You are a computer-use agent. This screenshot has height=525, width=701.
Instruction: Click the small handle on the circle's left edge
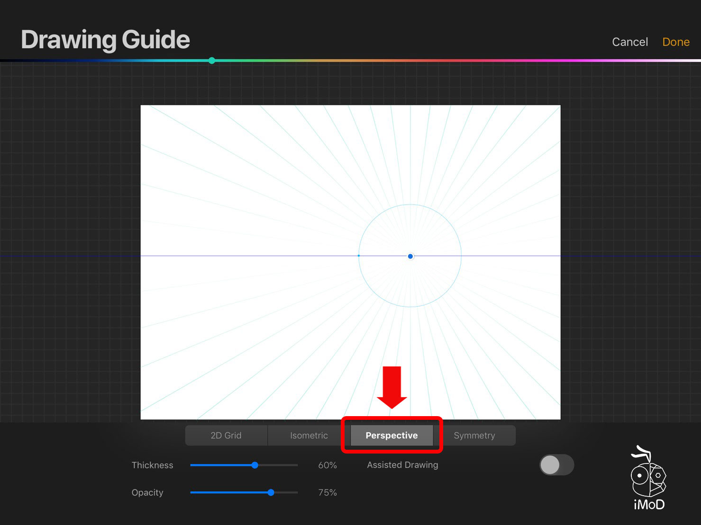tap(359, 256)
